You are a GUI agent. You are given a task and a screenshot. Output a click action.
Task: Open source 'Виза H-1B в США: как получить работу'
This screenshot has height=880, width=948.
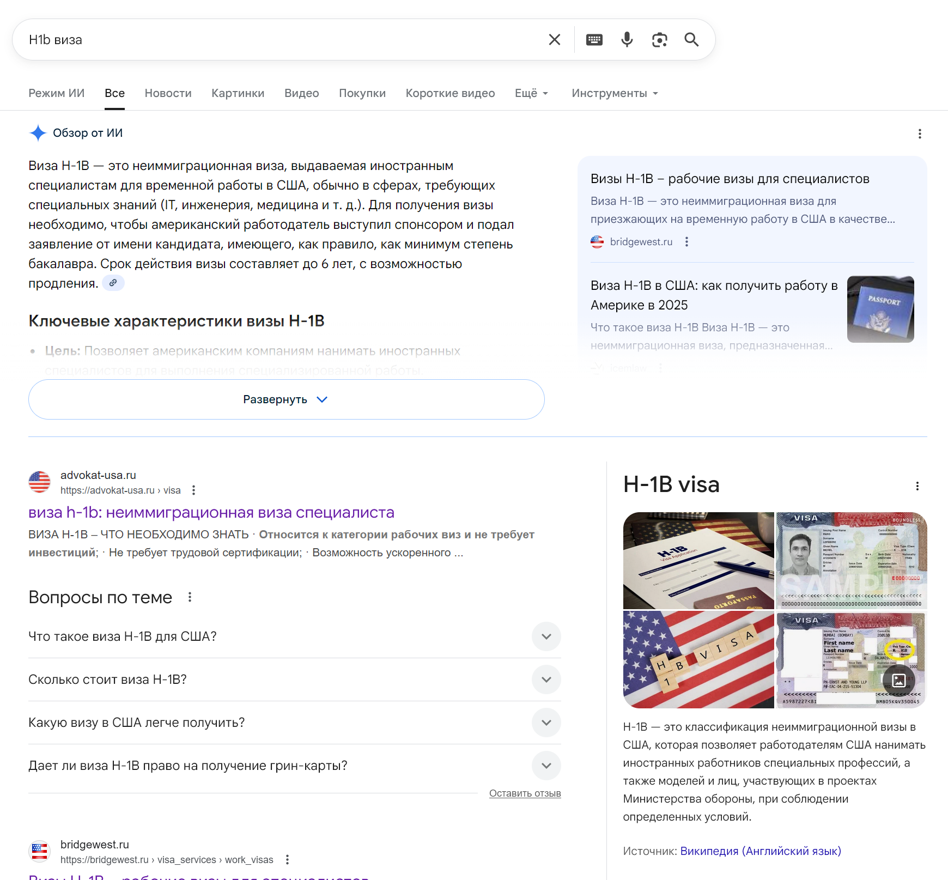click(x=714, y=295)
